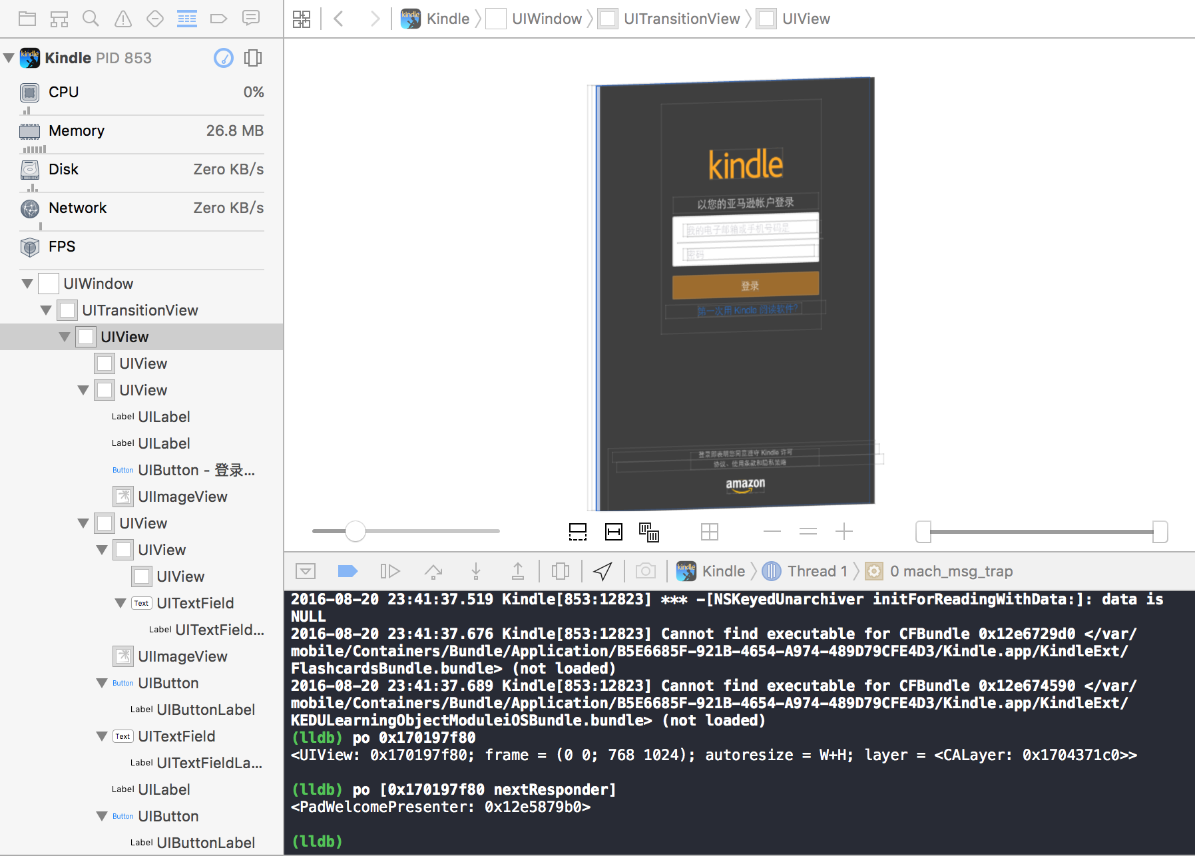The image size is (1195, 856).
Task: Zoom in the view hierarchy canvas
Action: pos(844,531)
